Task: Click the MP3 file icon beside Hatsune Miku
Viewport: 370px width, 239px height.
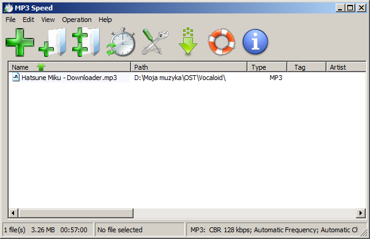Action: pos(16,78)
